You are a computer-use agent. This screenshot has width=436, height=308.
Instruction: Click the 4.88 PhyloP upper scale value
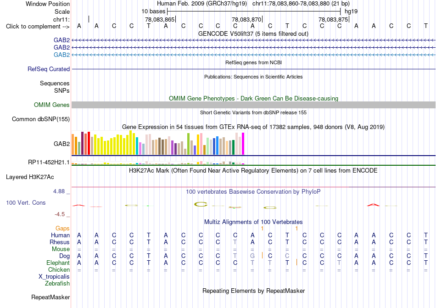coord(59,191)
